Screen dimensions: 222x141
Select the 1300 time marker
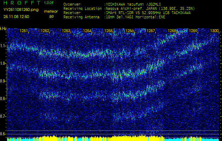coord(214,31)
